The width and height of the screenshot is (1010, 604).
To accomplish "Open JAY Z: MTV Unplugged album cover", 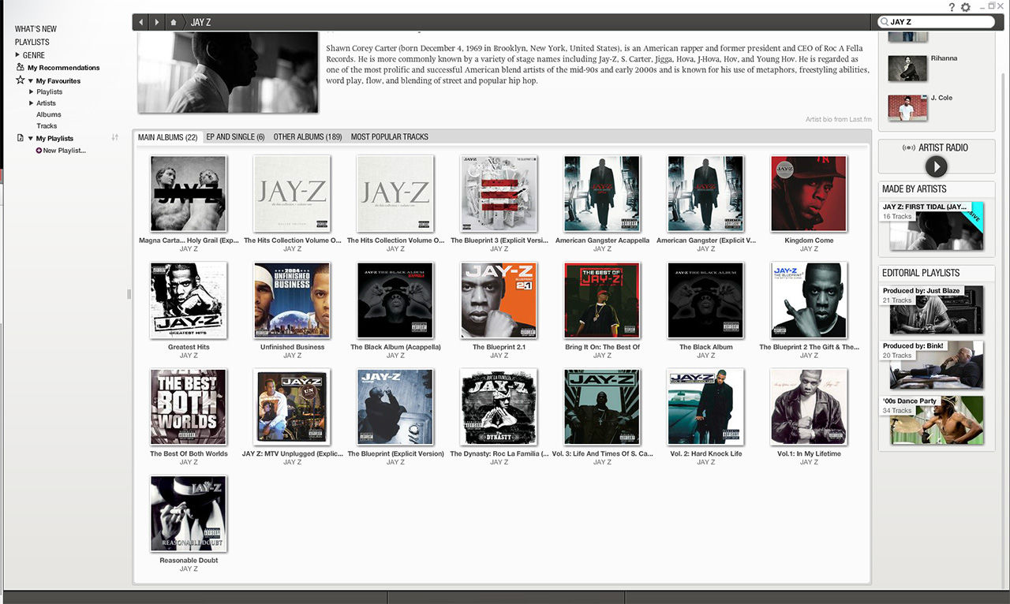I will 292,407.
